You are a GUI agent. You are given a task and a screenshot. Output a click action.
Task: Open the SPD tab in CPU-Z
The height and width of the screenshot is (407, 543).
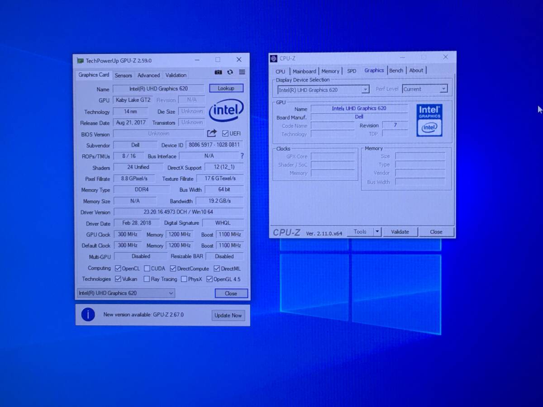[352, 71]
